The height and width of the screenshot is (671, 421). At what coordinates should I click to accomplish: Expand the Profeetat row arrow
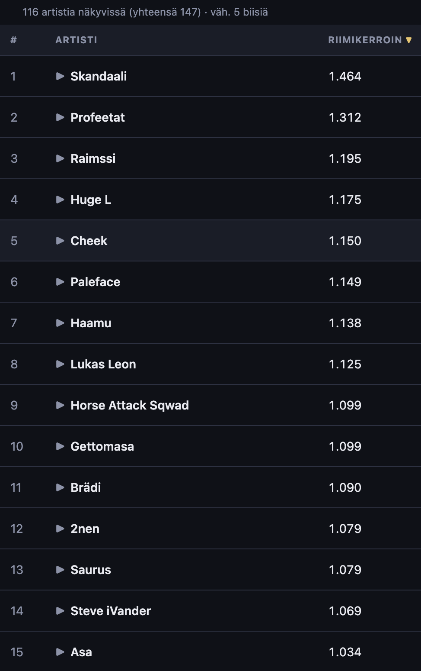tap(60, 117)
